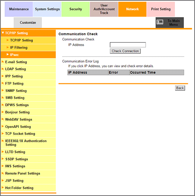195x196 pixels.
Task: Click arrow icon beside WebDAV Settings
Action: [3, 119]
